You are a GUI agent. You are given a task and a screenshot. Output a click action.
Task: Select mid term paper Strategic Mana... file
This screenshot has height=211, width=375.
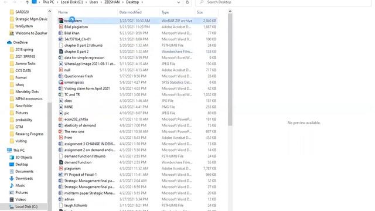tap(90, 193)
